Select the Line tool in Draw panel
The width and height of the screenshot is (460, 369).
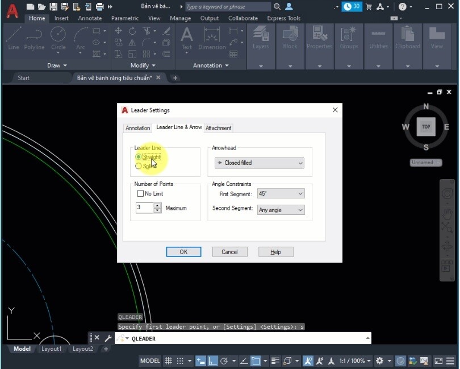(14, 38)
